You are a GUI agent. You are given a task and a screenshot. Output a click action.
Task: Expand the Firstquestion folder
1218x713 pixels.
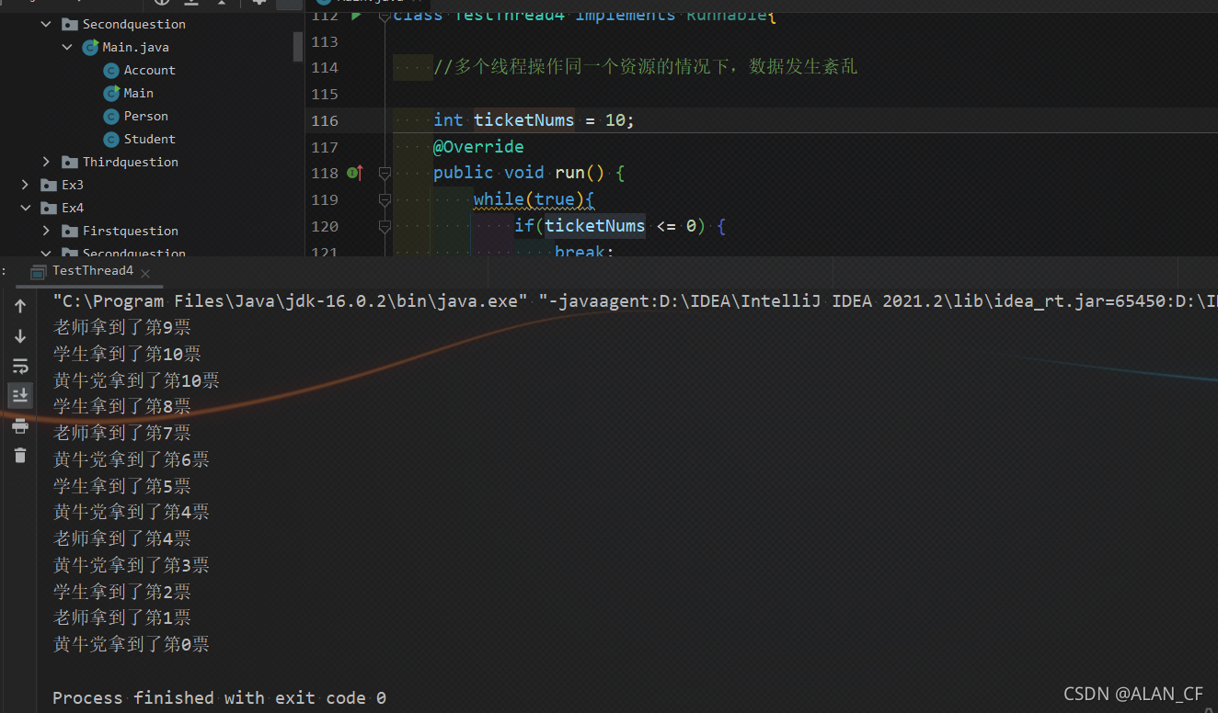tap(47, 231)
